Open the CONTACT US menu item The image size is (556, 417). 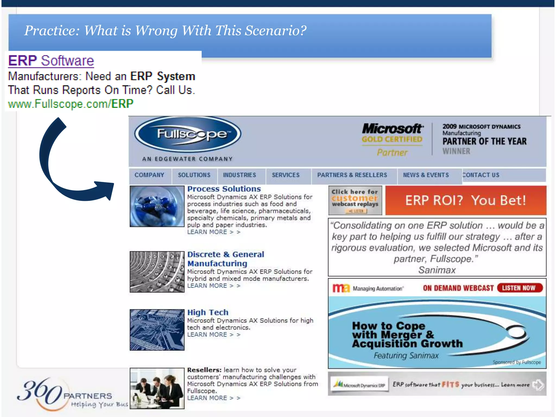tap(481, 175)
